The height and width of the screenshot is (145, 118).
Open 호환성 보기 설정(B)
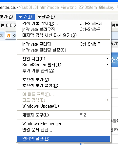(63, 85)
